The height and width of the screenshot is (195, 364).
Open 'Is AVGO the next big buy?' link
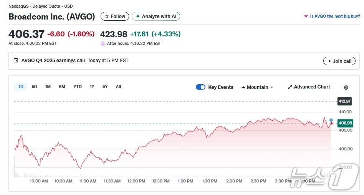(x=334, y=16)
